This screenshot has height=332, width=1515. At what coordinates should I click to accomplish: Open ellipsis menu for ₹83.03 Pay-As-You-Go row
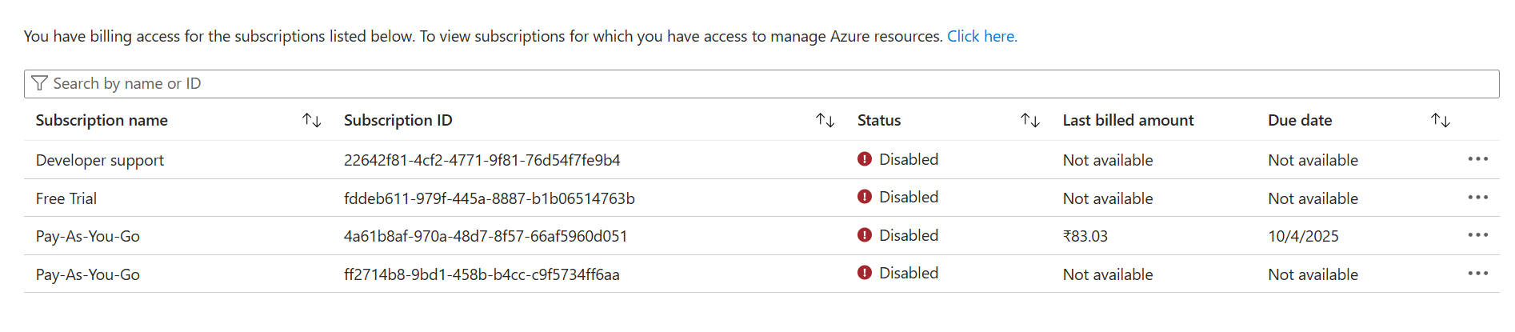point(1478,235)
